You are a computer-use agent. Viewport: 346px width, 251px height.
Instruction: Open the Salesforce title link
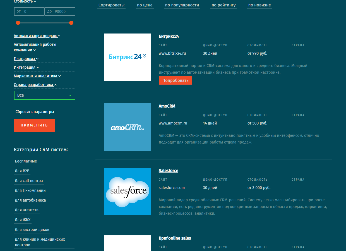(169, 171)
